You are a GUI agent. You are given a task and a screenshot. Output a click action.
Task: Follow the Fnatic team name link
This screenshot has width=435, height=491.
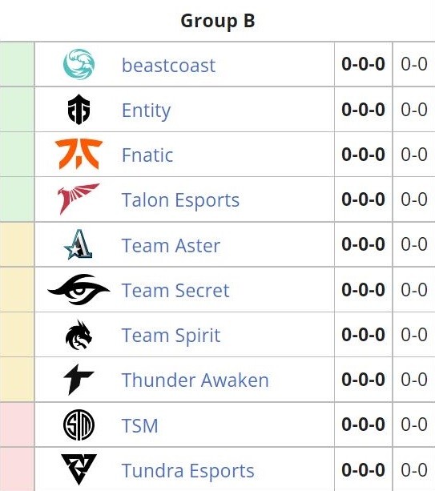[x=147, y=155]
